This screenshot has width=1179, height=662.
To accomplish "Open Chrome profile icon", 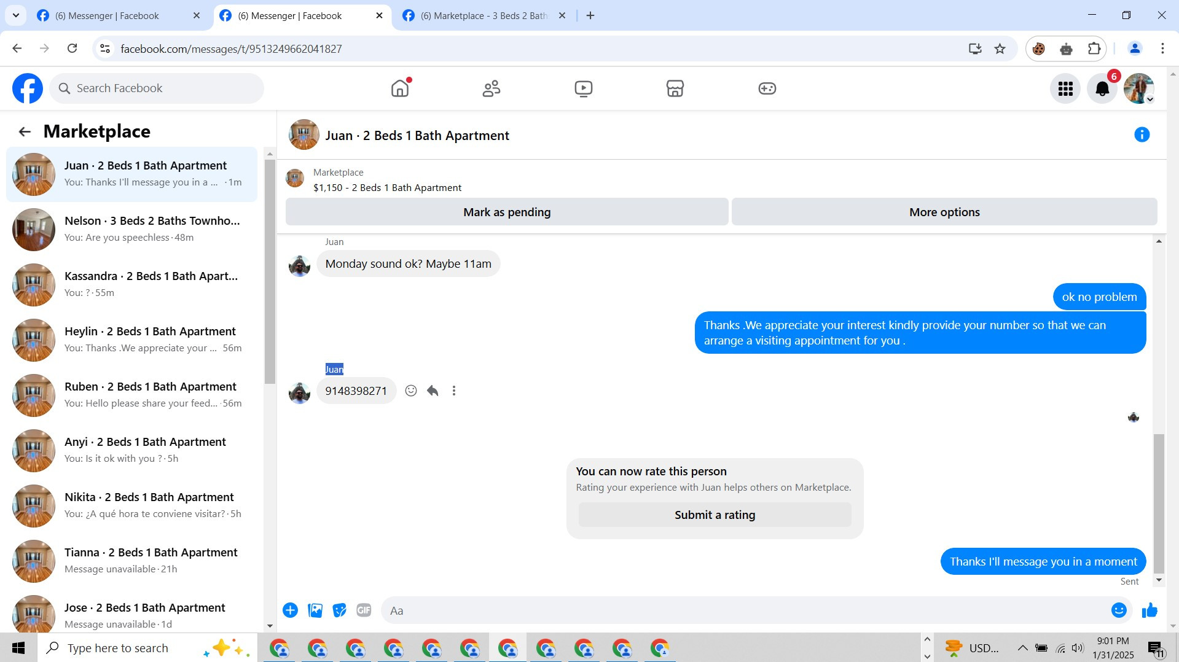I will (x=1135, y=49).
